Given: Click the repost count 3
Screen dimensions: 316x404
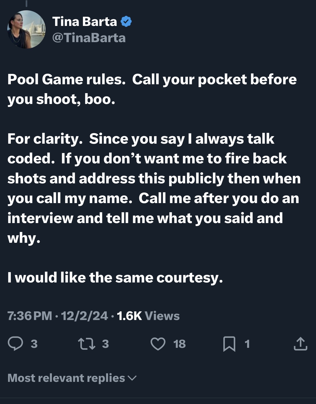Looking at the screenshot, I should click(x=105, y=344).
